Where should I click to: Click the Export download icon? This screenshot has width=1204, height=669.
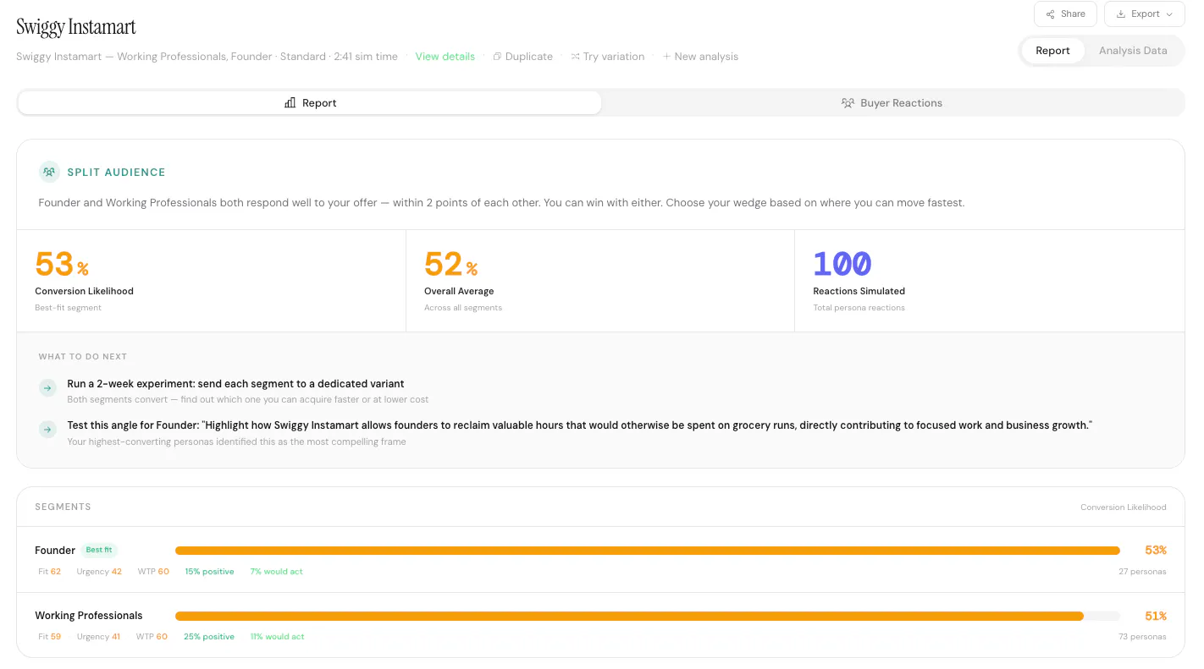point(1121,14)
